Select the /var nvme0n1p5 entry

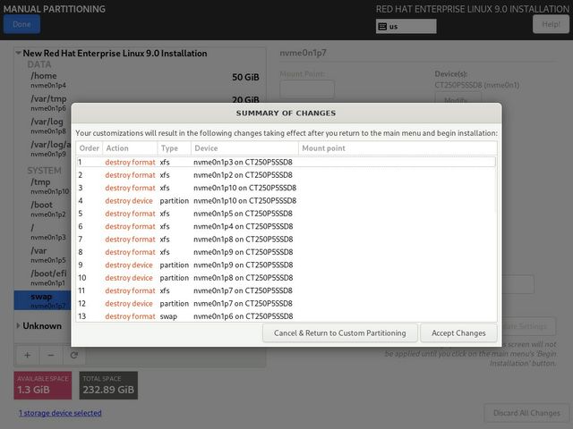(x=43, y=255)
